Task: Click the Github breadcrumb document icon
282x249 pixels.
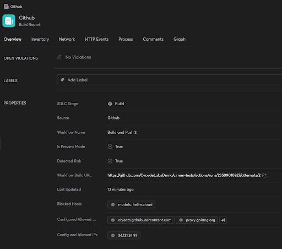Action: coord(7,7)
